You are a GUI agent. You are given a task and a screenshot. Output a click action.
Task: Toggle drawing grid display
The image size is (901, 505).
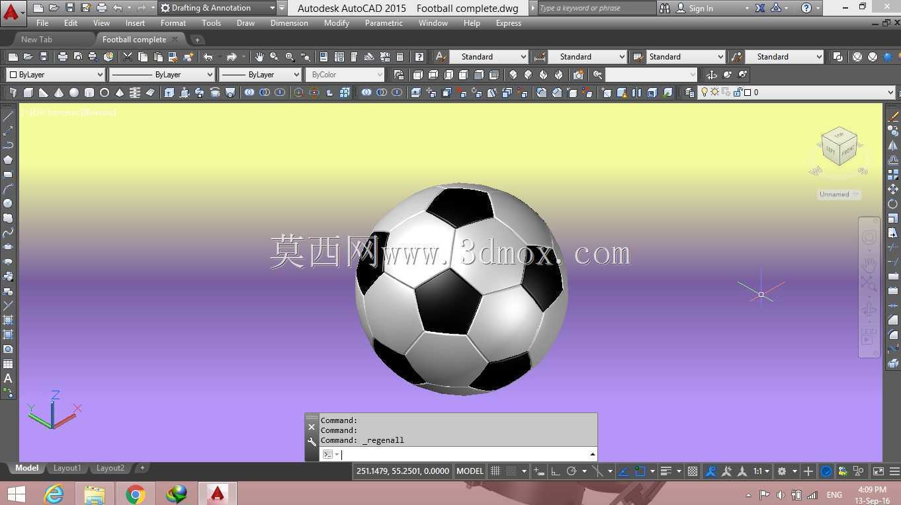495,471
